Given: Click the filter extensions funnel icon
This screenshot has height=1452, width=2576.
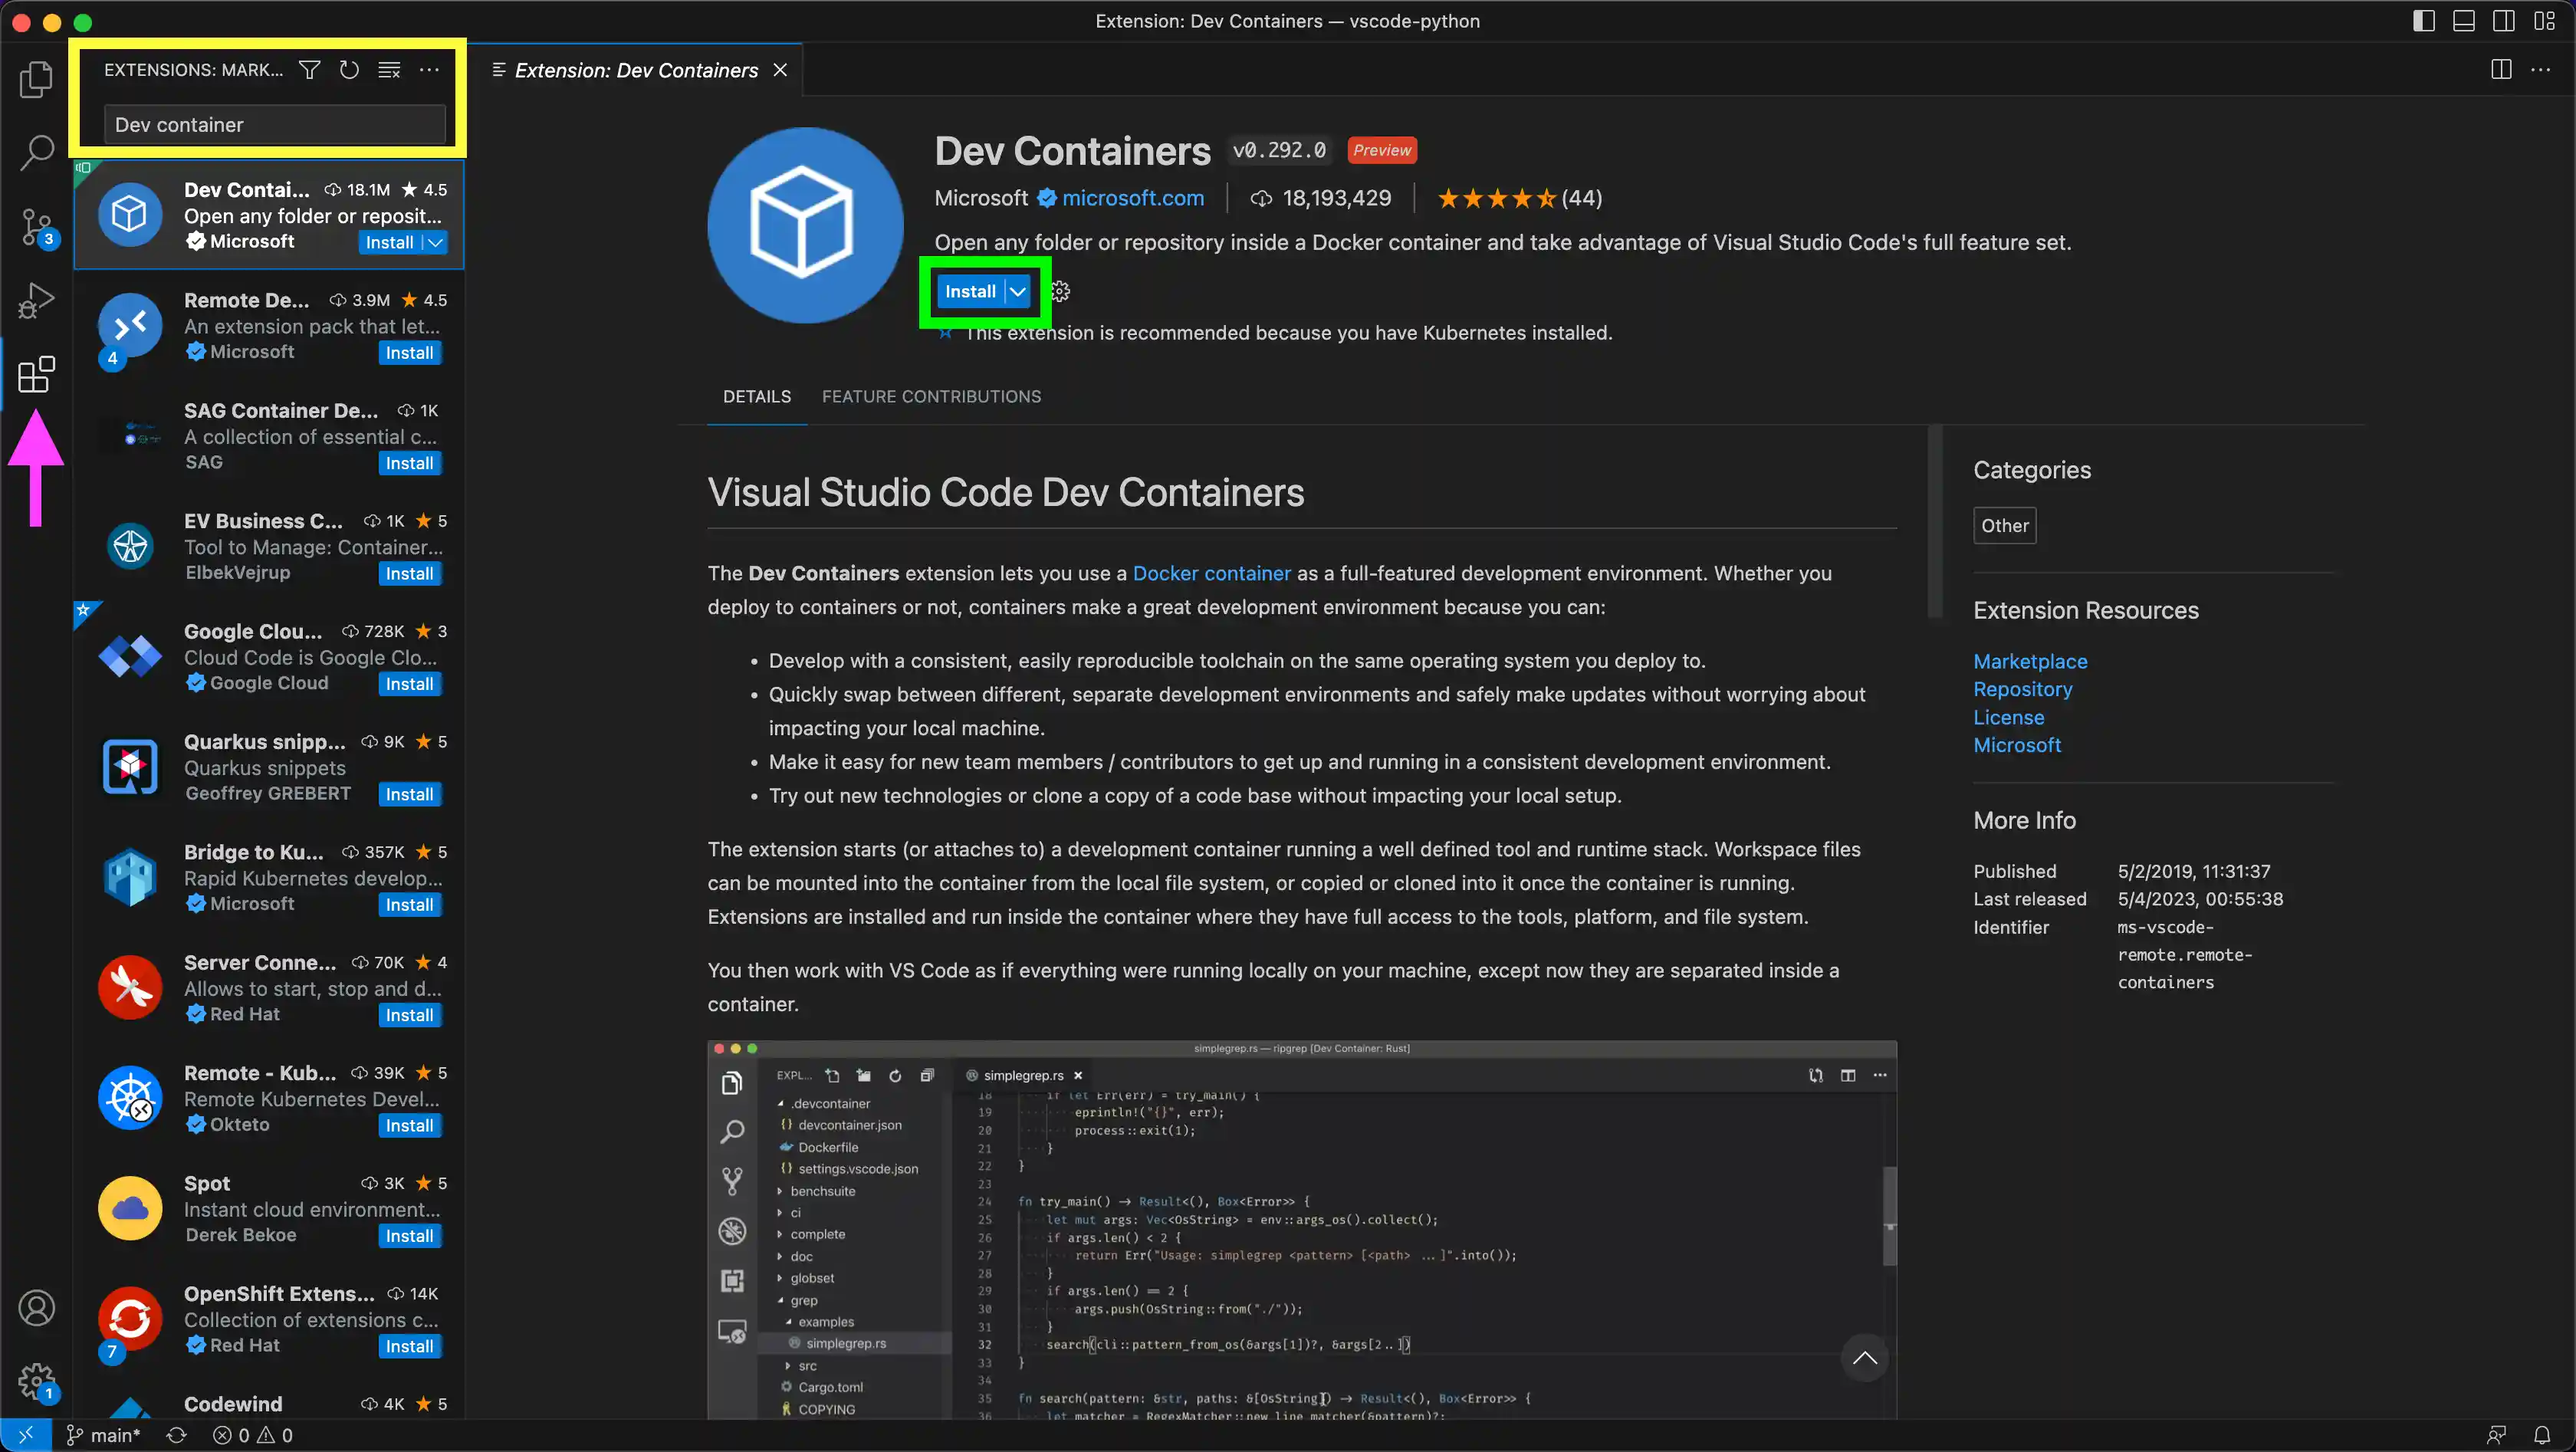Looking at the screenshot, I should 309,70.
